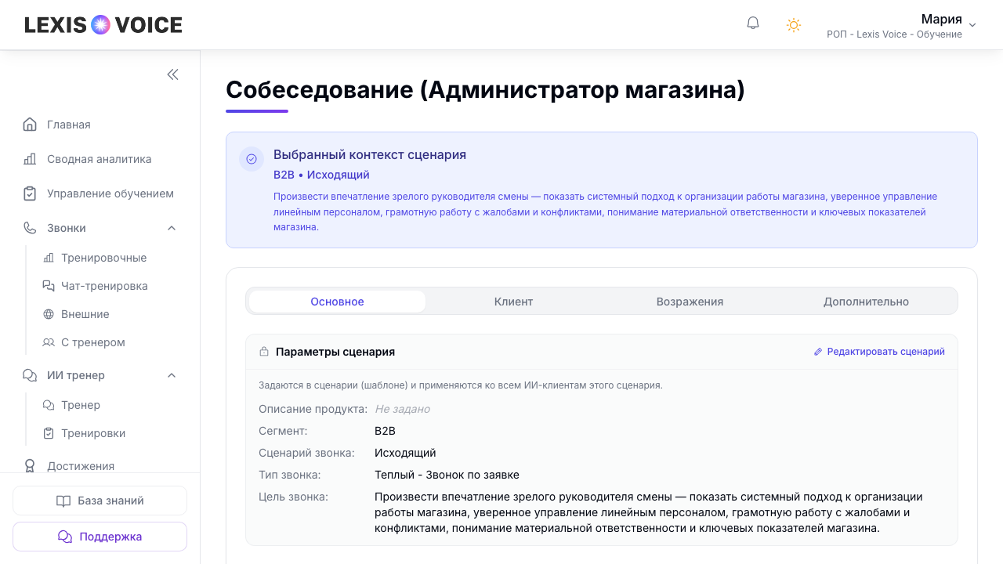The width and height of the screenshot is (1003, 564).
Task: Click the lock icon beside Параметры сценария
Action: 264,352
